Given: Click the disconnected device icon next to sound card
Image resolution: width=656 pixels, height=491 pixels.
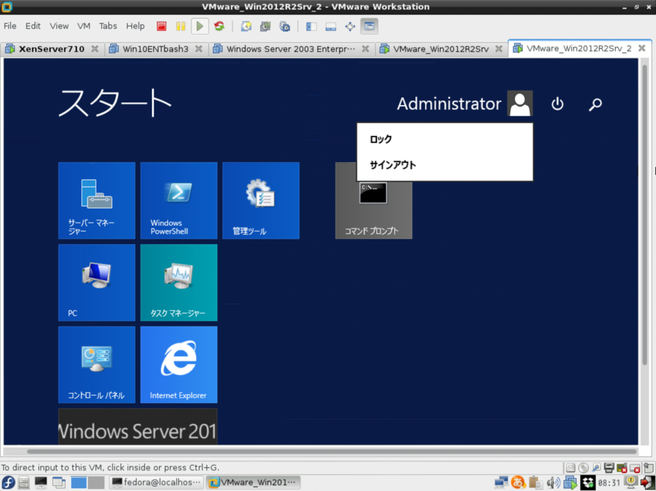Looking at the screenshot, I should click(635, 467).
